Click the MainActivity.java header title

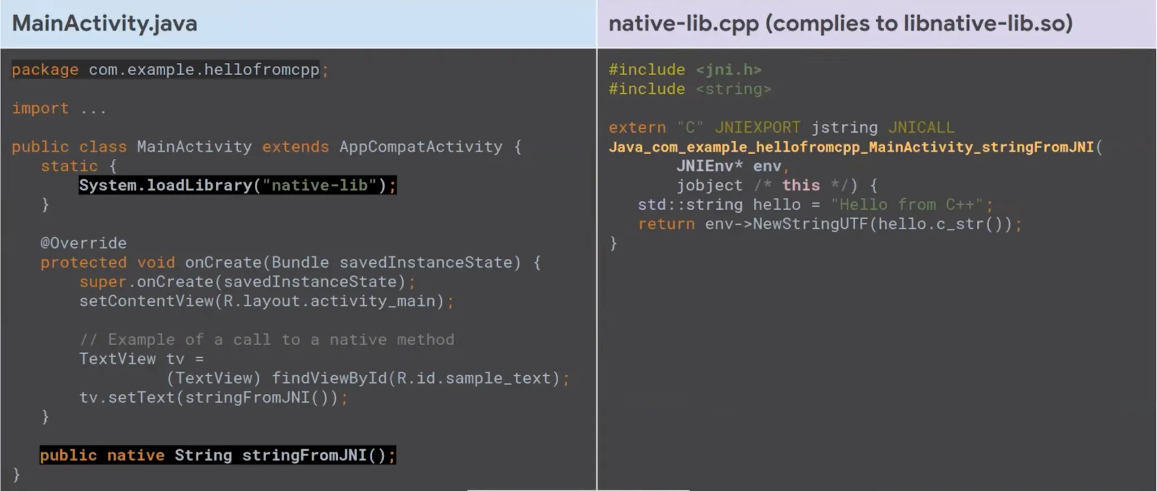click(105, 24)
